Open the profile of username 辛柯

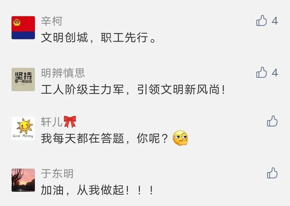coord(52,21)
